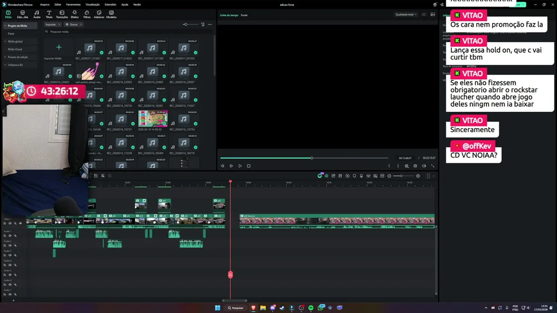Open the Ferramentas menu

(73, 4)
